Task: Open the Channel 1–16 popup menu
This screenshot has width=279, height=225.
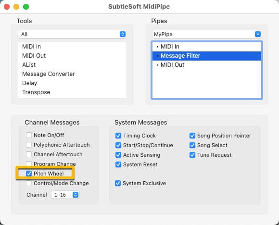Action: click(x=65, y=195)
